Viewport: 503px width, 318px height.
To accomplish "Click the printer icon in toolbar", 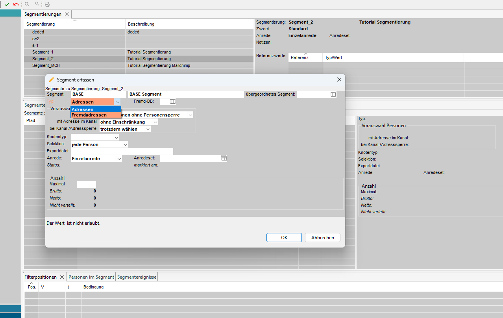I will click(47, 4).
